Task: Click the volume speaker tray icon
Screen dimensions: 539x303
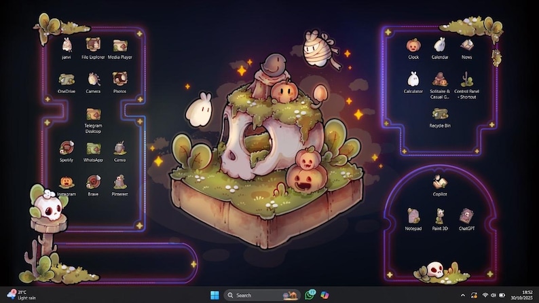Action: [x=494, y=296]
